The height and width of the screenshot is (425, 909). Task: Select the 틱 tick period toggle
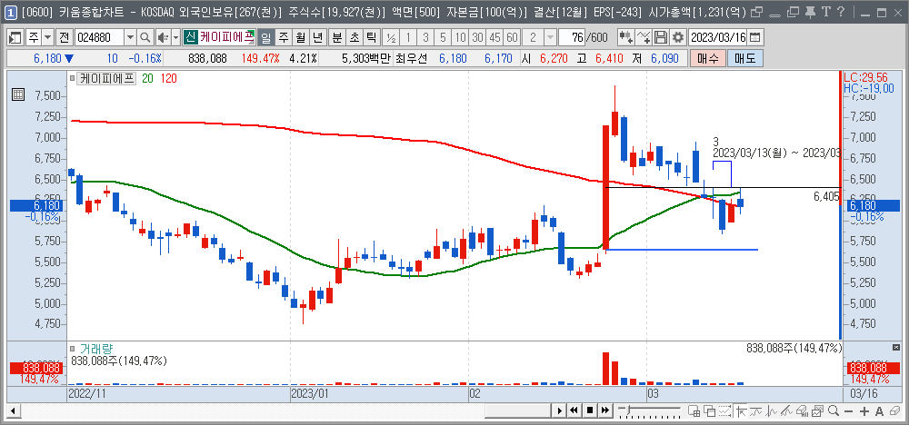371,37
